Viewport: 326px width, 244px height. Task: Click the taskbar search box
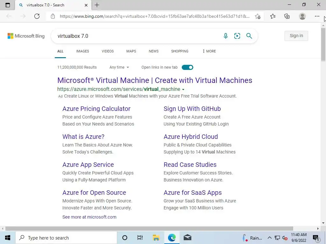[66, 238]
